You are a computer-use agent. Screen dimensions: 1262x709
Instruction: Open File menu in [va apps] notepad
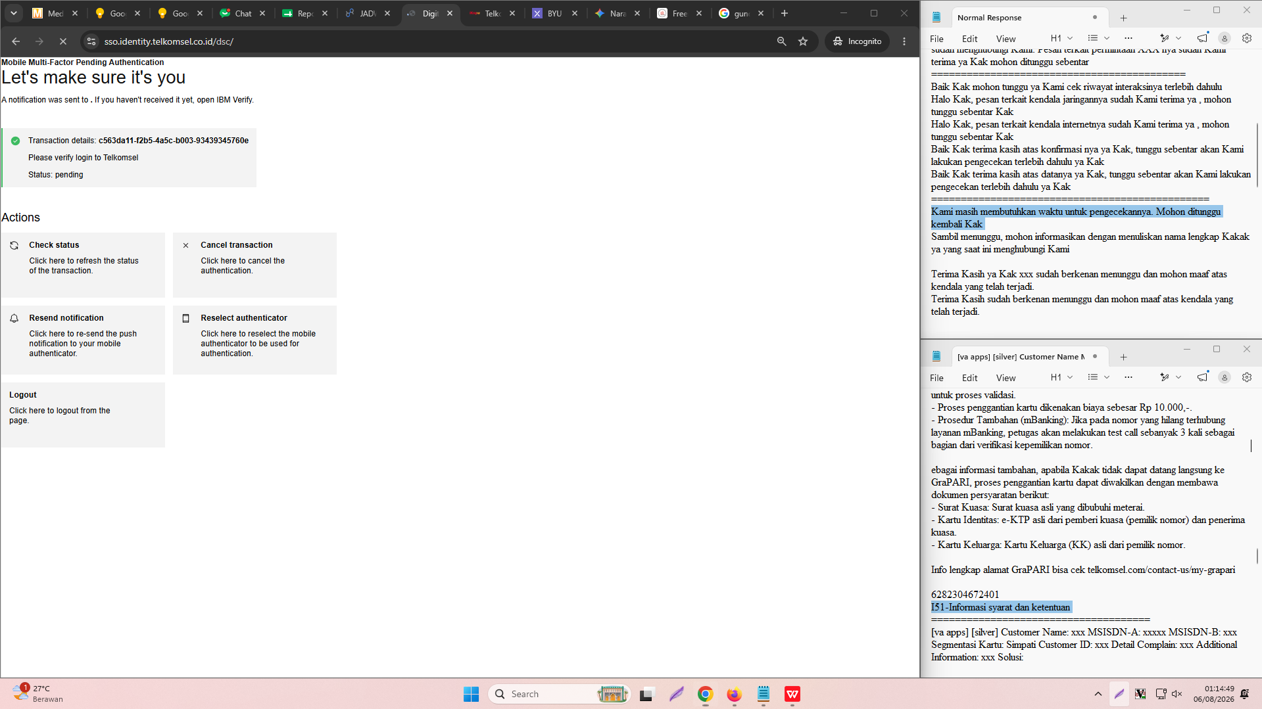coord(936,378)
